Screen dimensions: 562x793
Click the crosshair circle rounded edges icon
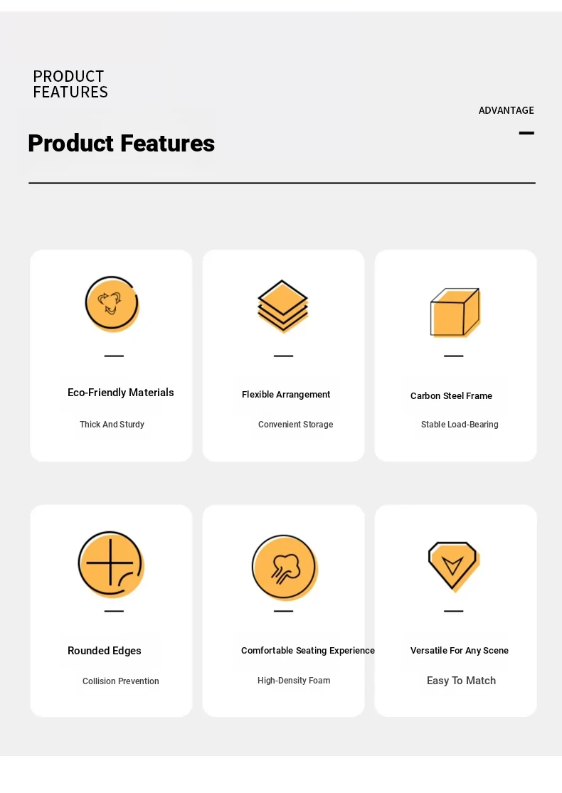pyautogui.click(x=111, y=565)
